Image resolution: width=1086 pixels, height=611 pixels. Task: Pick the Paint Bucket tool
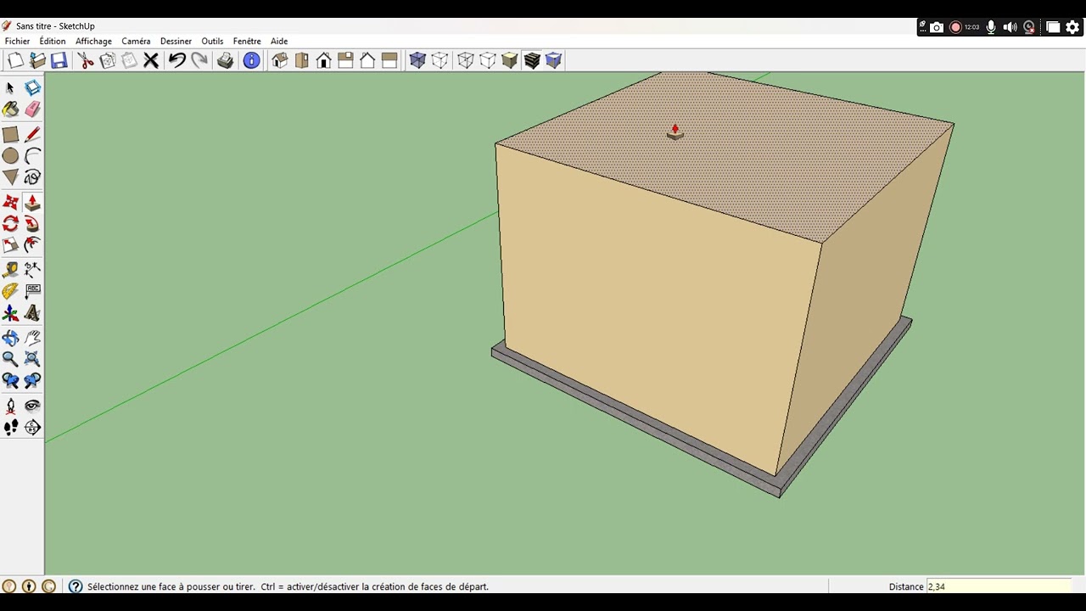point(10,109)
